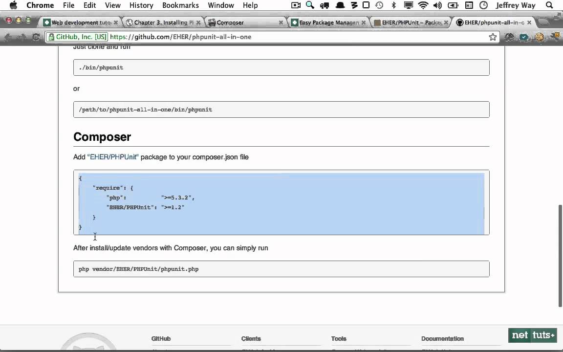The width and height of the screenshot is (563, 352).
Task: Close the Easy Package Management tab
Action: click(x=364, y=22)
